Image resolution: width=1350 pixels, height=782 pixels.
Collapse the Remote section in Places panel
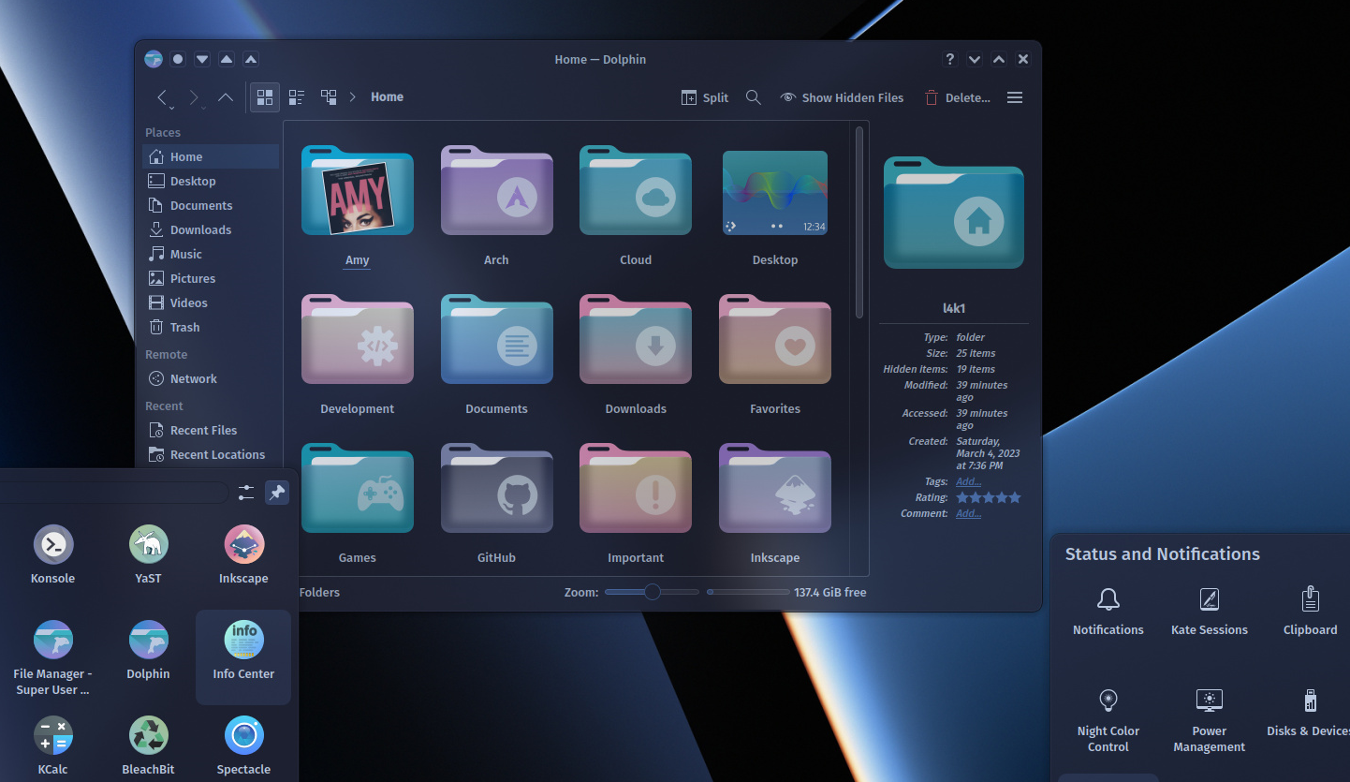166,354
